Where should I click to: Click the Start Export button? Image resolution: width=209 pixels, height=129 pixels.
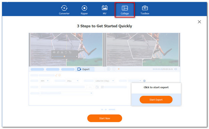(156, 100)
